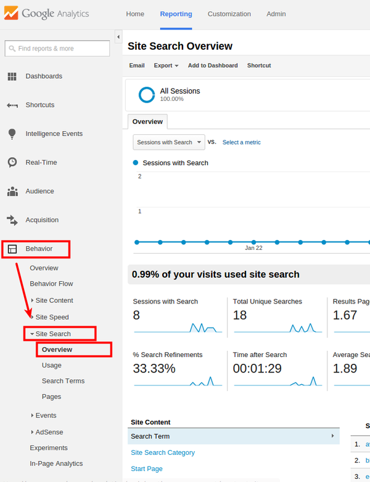Screen dimensions: 370x482
Task: Click the Behavior section icon
Action: (12, 249)
